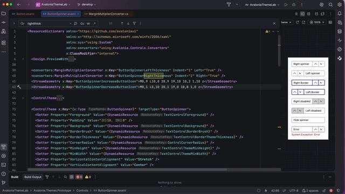Open the AvaloniaThemeLab project dropdown
345x194 pixels.
[53, 4]
